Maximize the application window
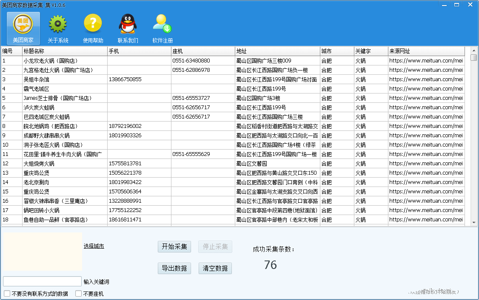 457,5
